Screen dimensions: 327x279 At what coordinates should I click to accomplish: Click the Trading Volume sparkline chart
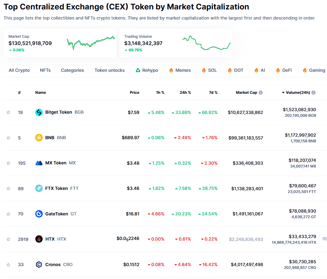[206, 43]
